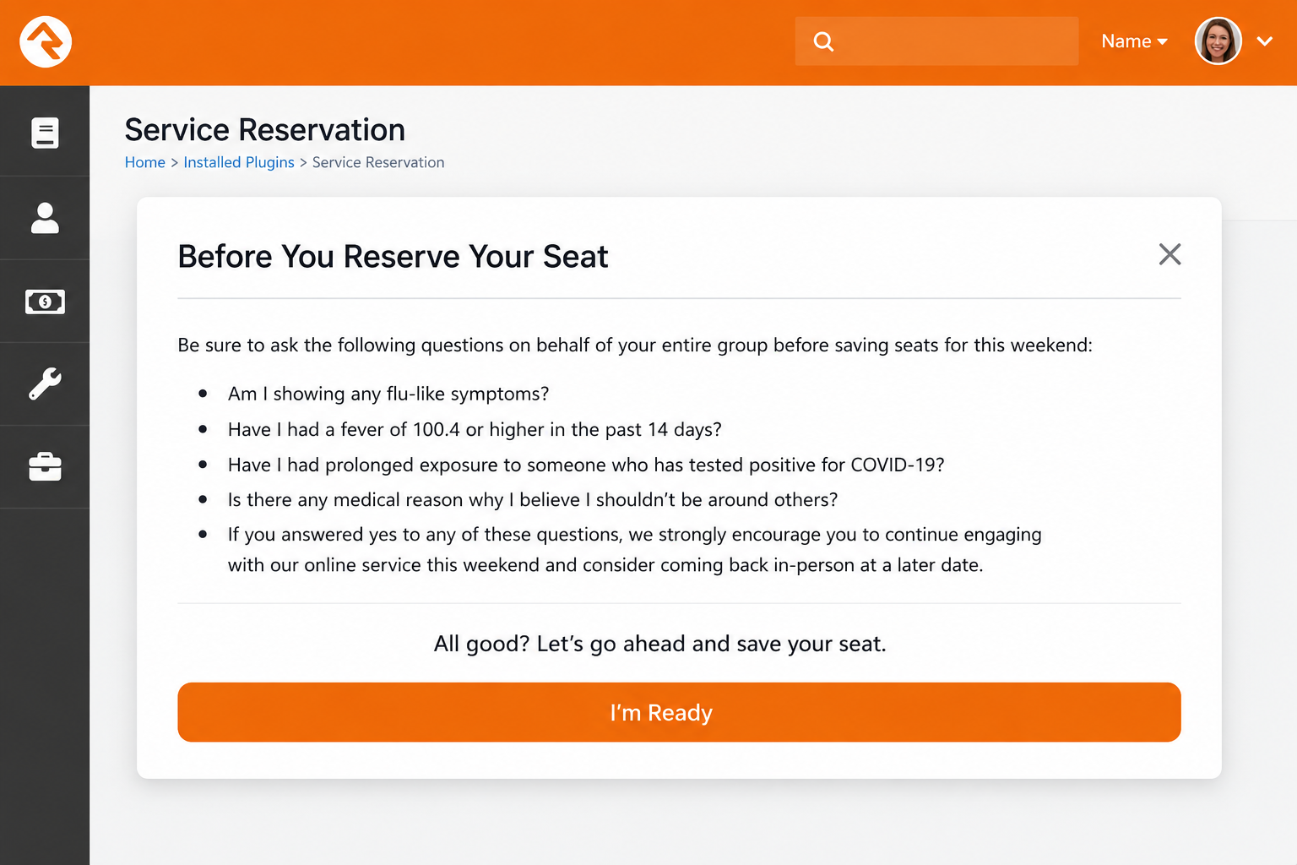The height and width of the screenshot is (865, 1297).
Task: Open the document sidebar icon
Action: 45,133
